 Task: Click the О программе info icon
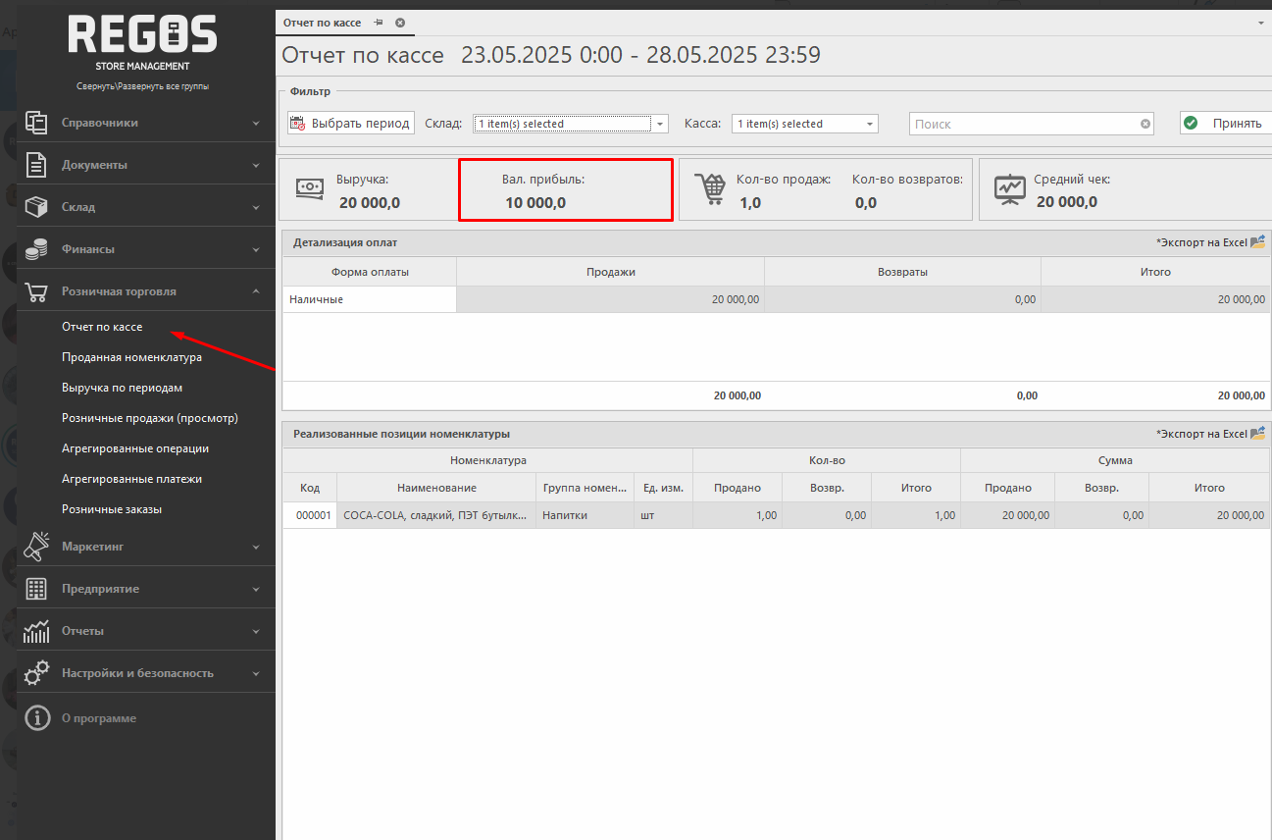[37, 718]
